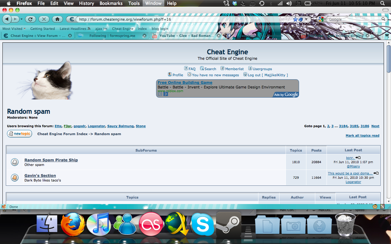Click the new topic button

(20, 134)
